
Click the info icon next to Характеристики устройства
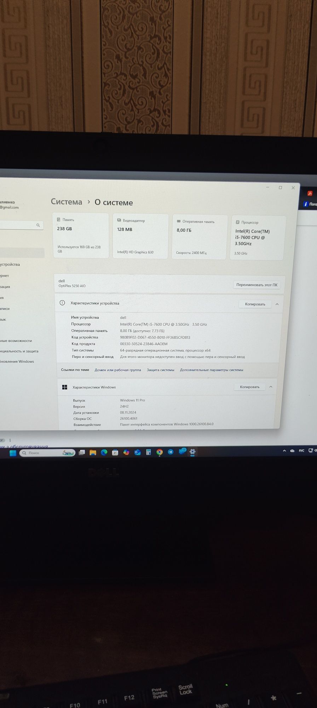pyautogui.click(x=62, y=303)
